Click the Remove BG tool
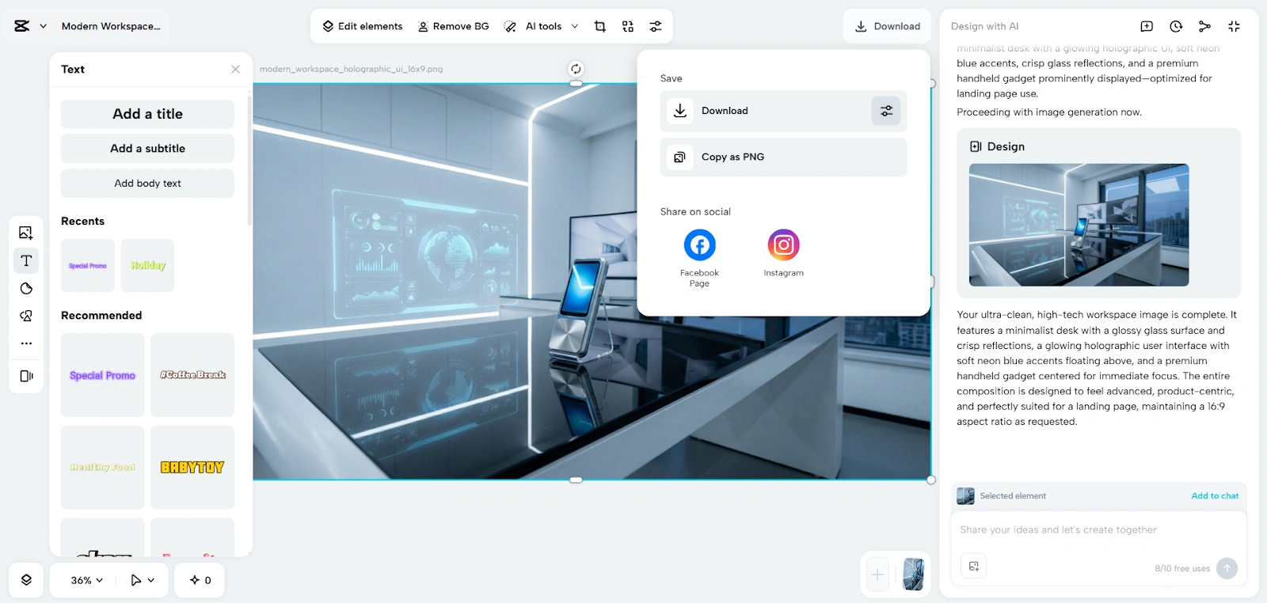 coord(453,26)
